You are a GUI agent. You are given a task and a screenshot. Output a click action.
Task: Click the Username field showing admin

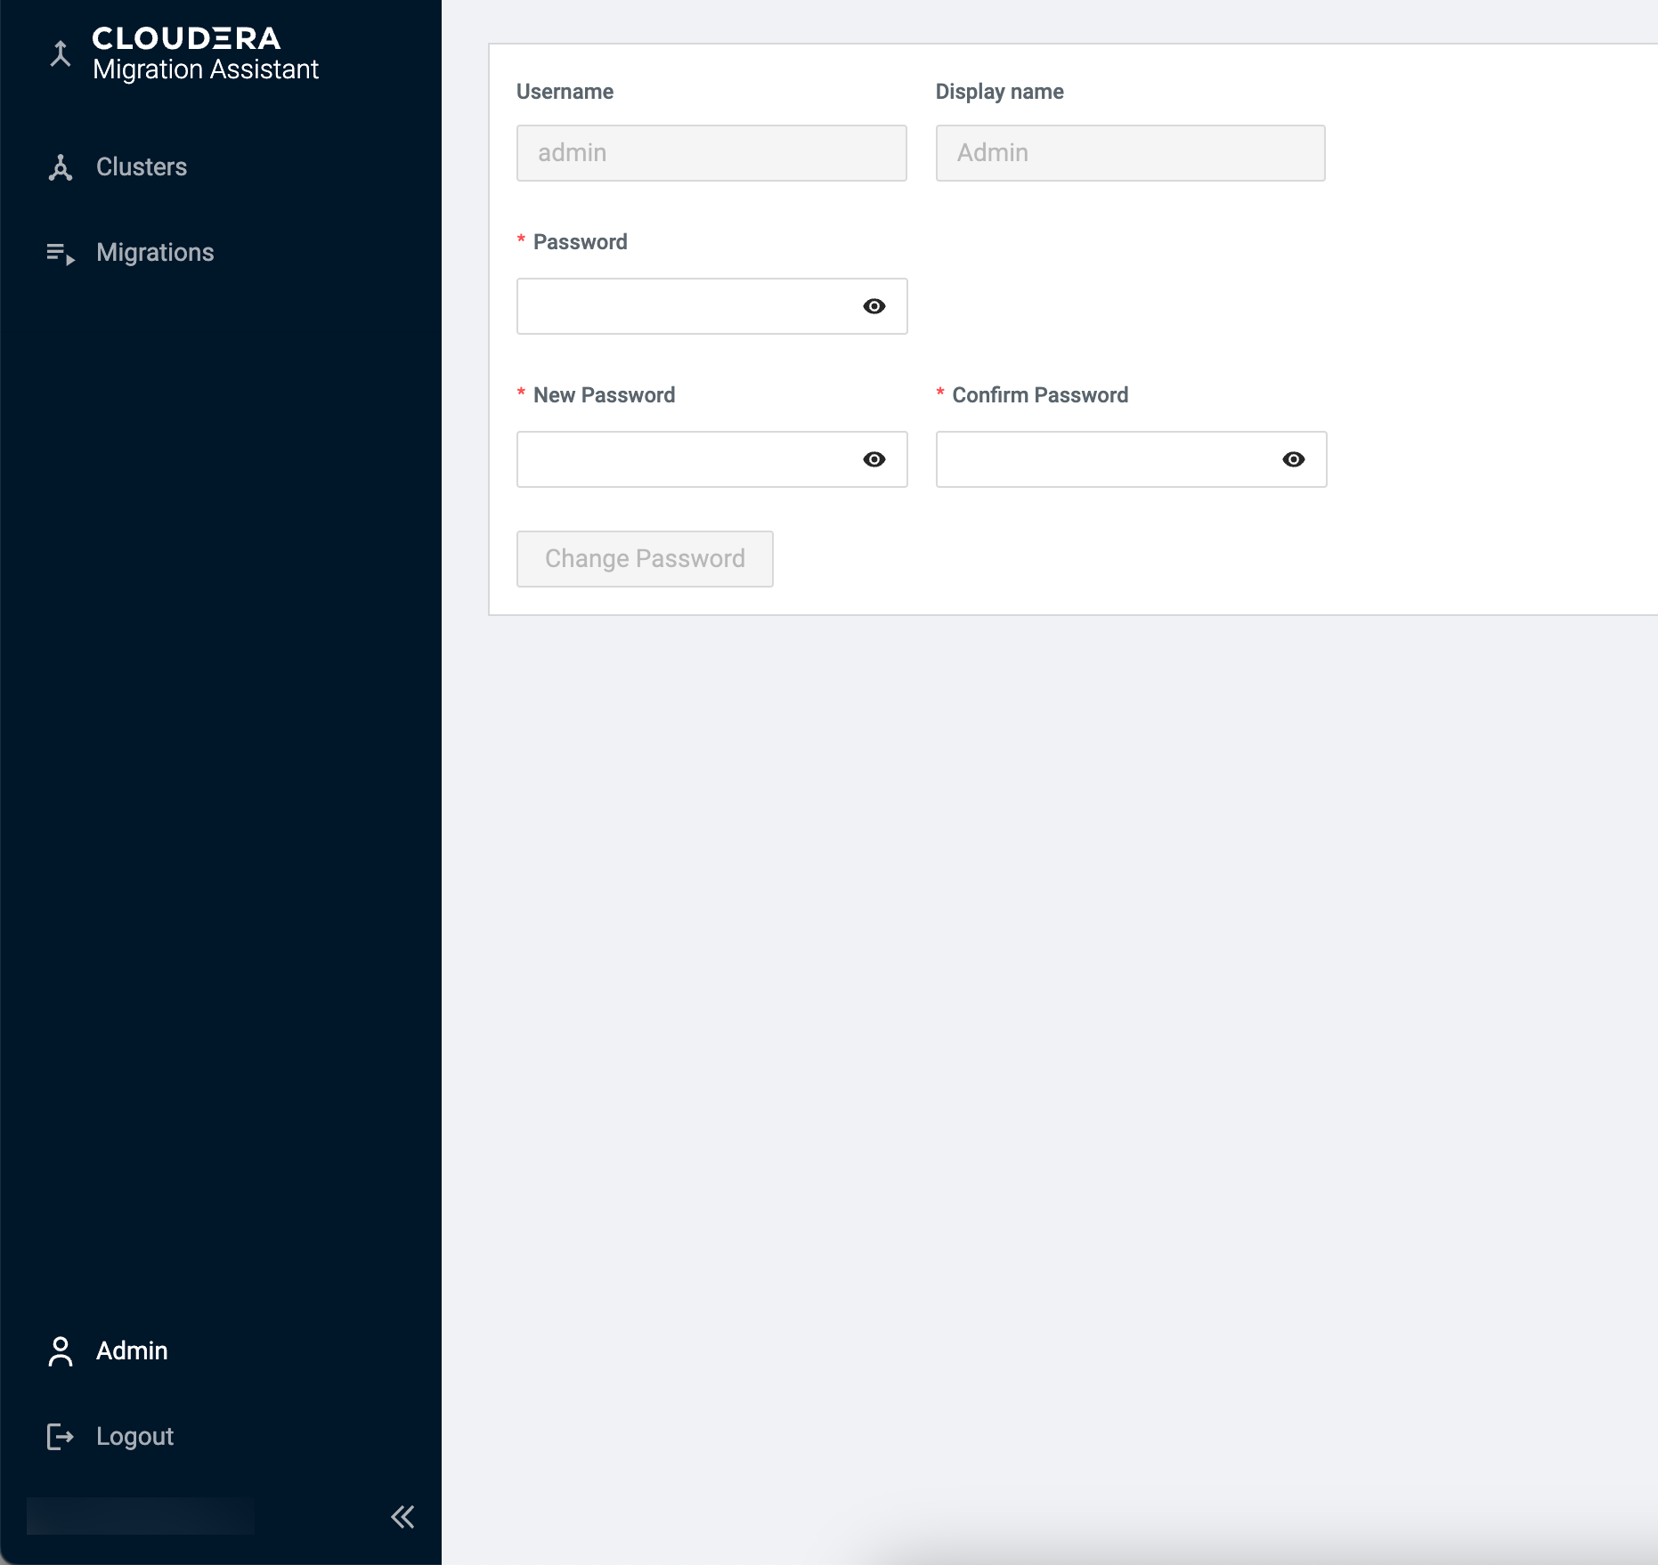pos(711,153)
